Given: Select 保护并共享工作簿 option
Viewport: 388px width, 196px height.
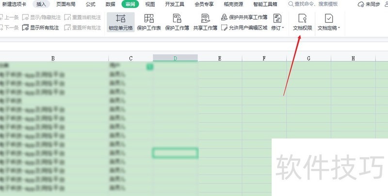Looking at the screenshot, I should pos(244,17).
